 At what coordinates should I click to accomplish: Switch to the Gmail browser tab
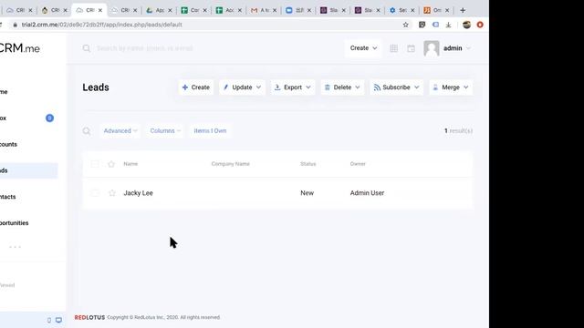click(x=264, y=10)
